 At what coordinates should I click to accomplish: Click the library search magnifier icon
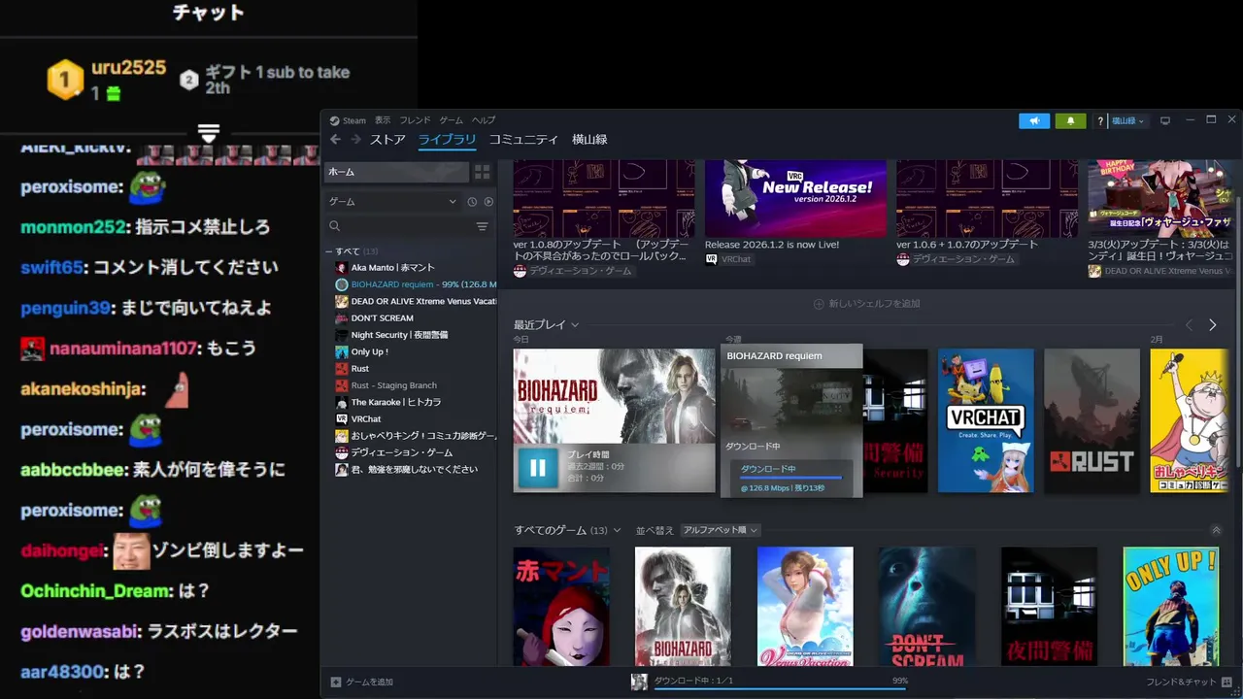point(334,226)
